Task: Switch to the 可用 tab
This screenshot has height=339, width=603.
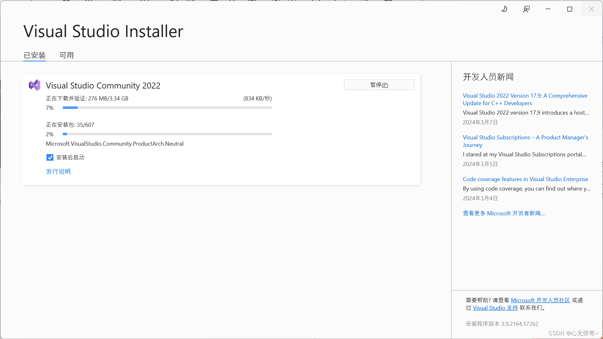Action: tap(67, 55)
